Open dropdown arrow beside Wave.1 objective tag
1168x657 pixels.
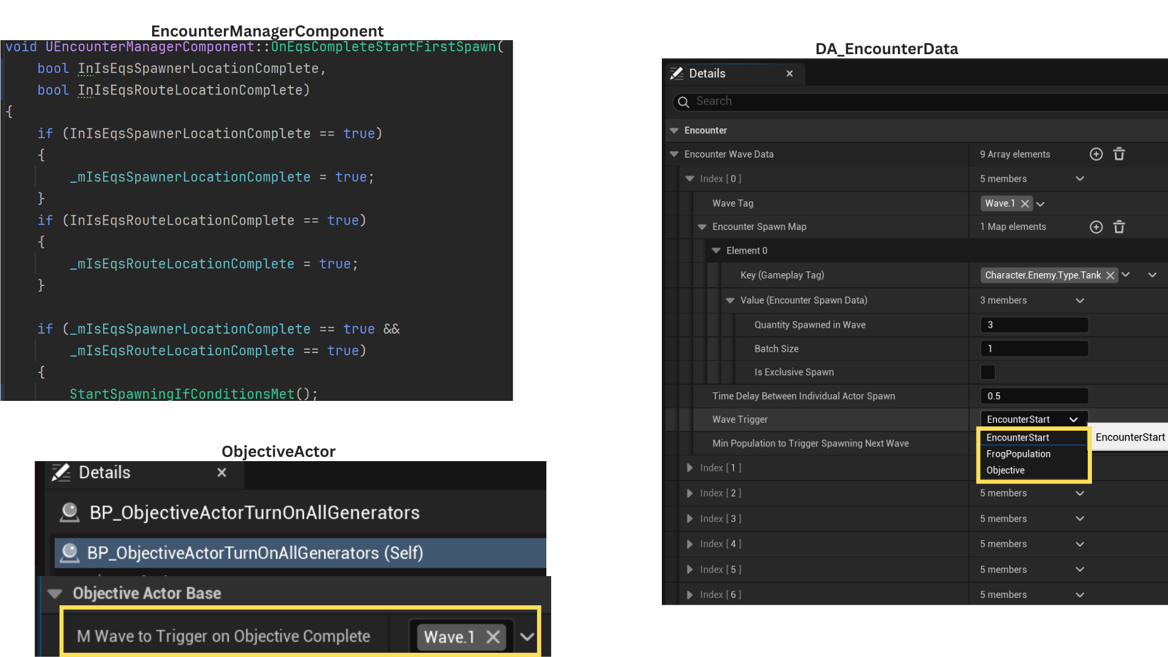click(x=527, y=637)
